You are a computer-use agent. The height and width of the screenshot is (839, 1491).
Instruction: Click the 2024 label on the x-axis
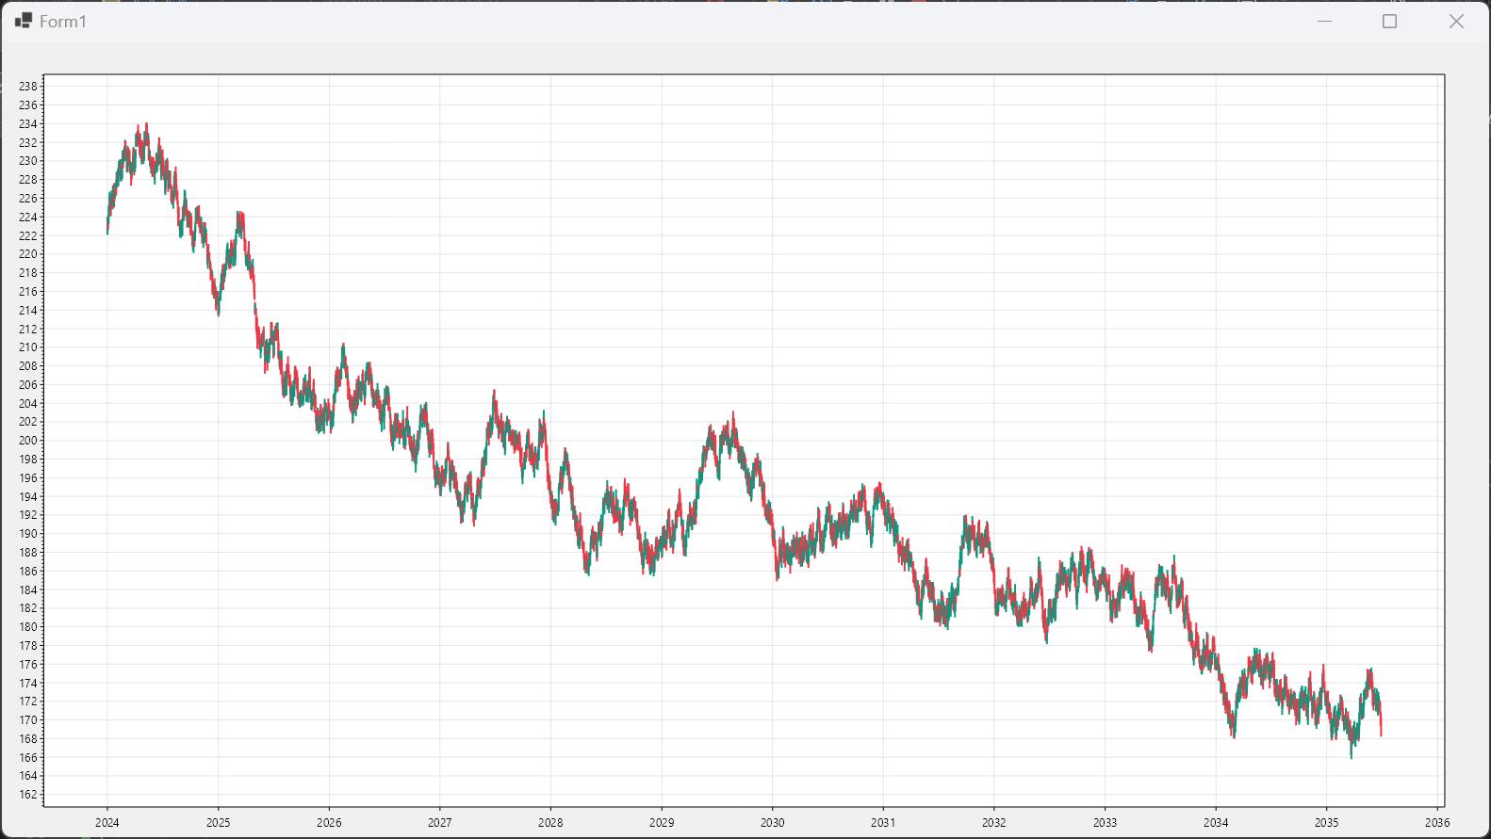coord(107,822)
